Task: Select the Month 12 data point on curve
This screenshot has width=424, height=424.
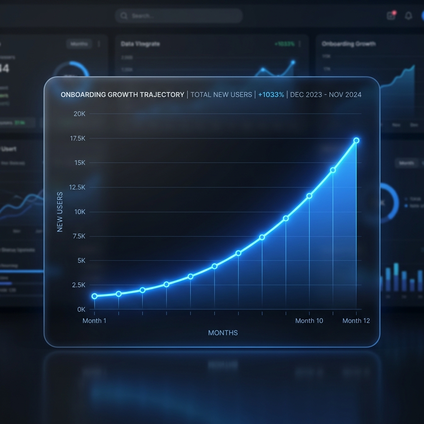Action: (x=356, y=141)
